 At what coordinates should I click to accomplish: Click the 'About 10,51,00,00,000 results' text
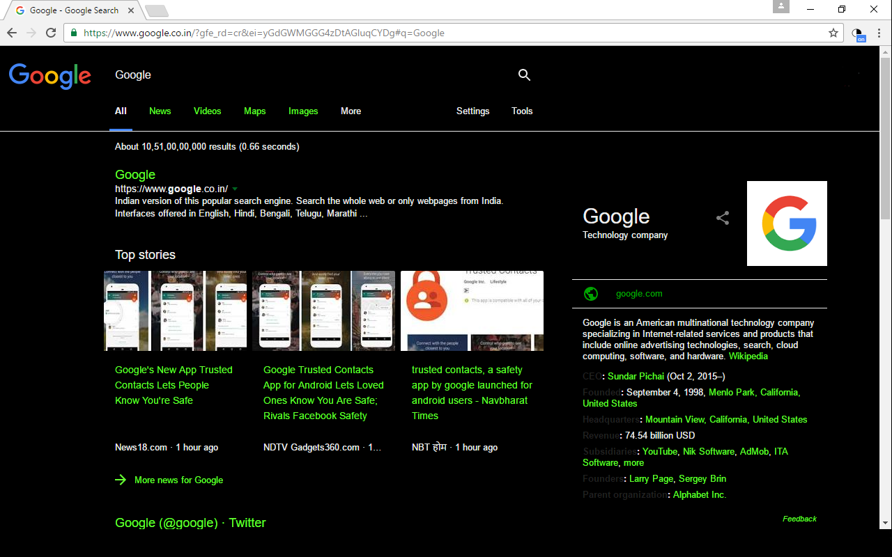[x=207, y=146]
